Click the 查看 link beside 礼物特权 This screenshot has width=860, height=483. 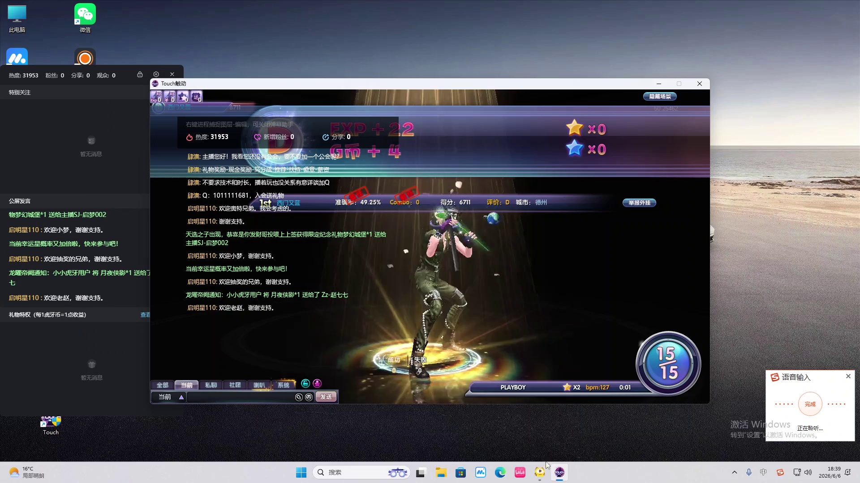point(145,315)
